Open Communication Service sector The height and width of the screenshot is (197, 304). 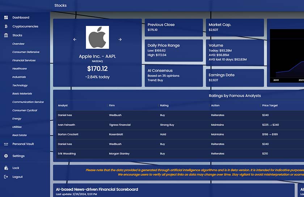[x=28, y=102]
